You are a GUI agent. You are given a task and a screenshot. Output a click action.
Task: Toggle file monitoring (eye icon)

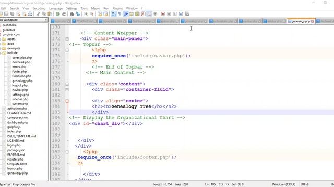[156, 14]
